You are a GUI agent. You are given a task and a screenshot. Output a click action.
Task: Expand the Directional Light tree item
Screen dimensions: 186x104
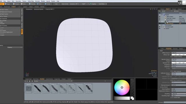[162, 27]
